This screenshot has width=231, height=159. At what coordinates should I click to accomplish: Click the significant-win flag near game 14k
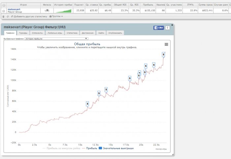tap(106, 89)
